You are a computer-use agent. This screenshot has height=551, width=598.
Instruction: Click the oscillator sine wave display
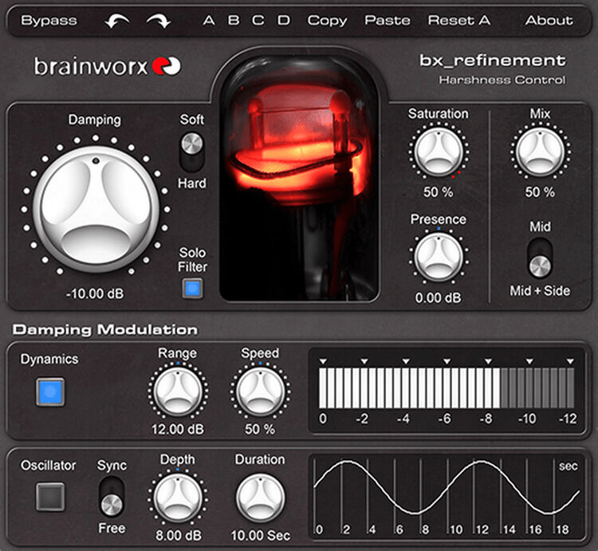pyautogui.click(x=447, y=496)
